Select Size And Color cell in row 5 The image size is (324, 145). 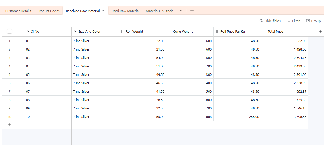tap(95, 74)
